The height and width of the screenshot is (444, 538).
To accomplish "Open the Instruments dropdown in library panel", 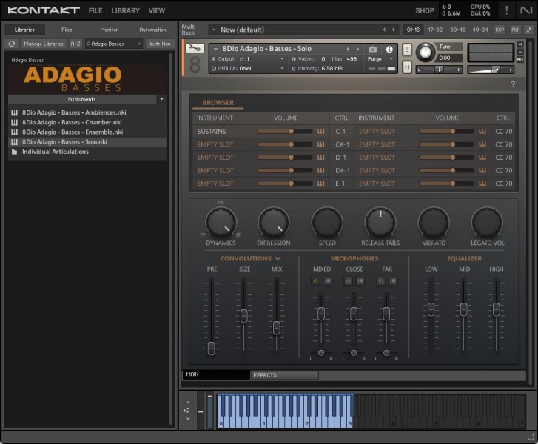I will coord(161,98).
